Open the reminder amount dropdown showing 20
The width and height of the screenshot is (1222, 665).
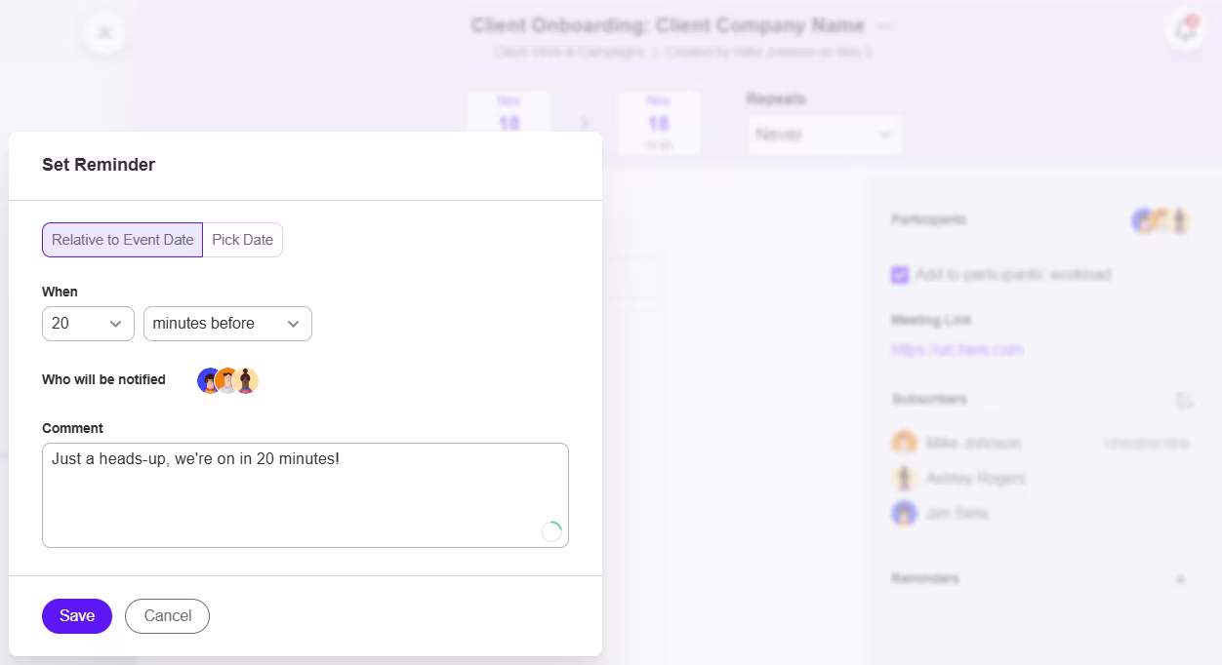(88, 323)
